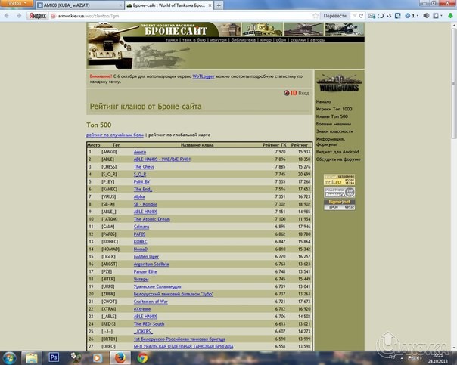The width and height of the screenshot is (457, 365).
Task: Open Google Chrome from the taskbar
Action: pyautogui.click(x=142, y=357)
